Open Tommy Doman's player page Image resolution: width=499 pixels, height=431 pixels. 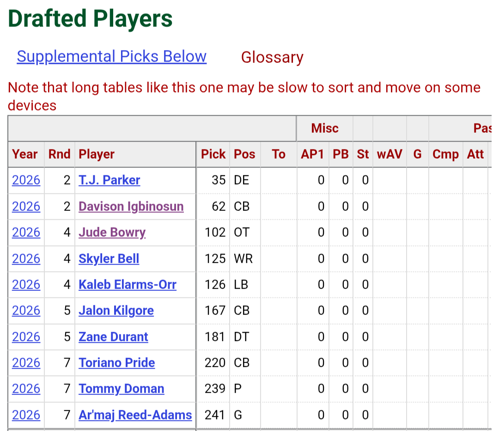click(121, 389)
